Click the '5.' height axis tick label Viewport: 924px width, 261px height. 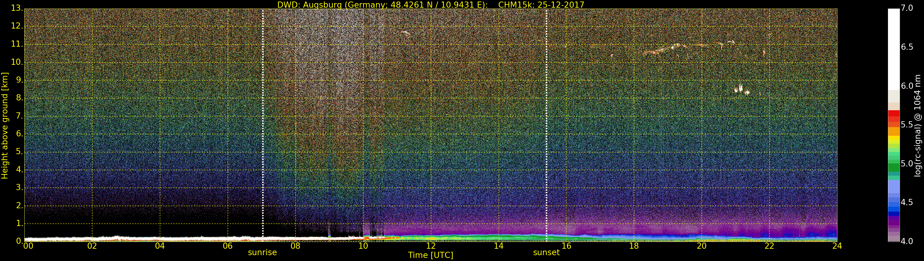click(19, 152)
